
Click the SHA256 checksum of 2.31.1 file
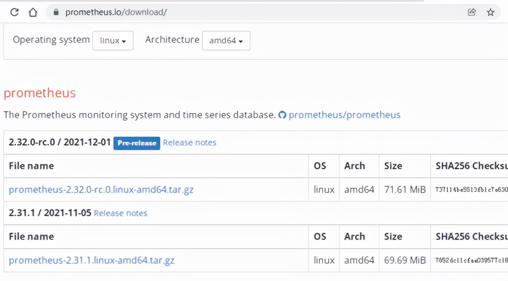pos(472,260)
